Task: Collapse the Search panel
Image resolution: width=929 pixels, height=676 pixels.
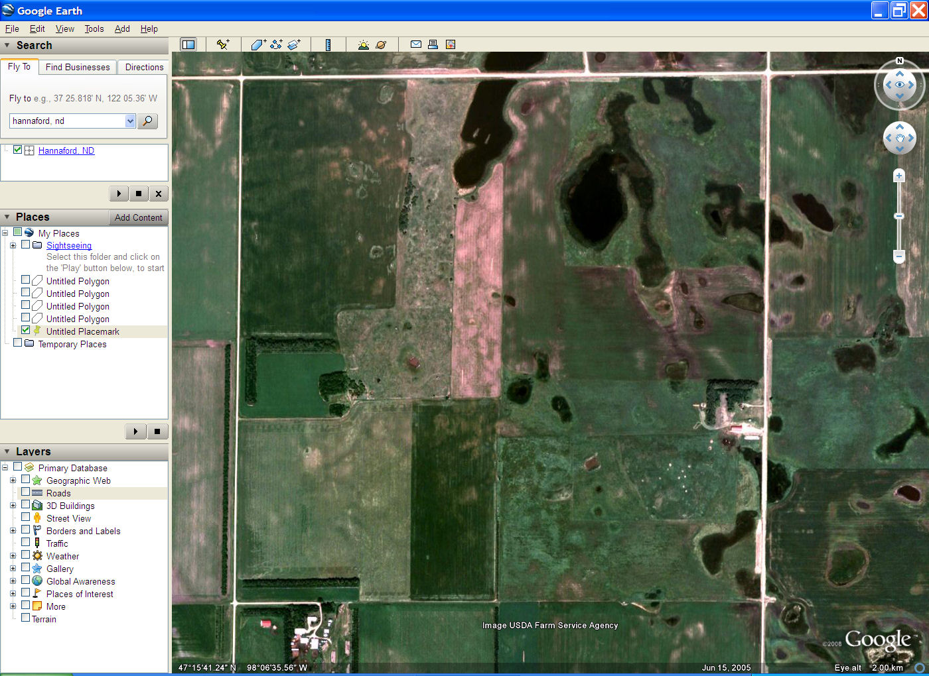Action: coord(7,45)
